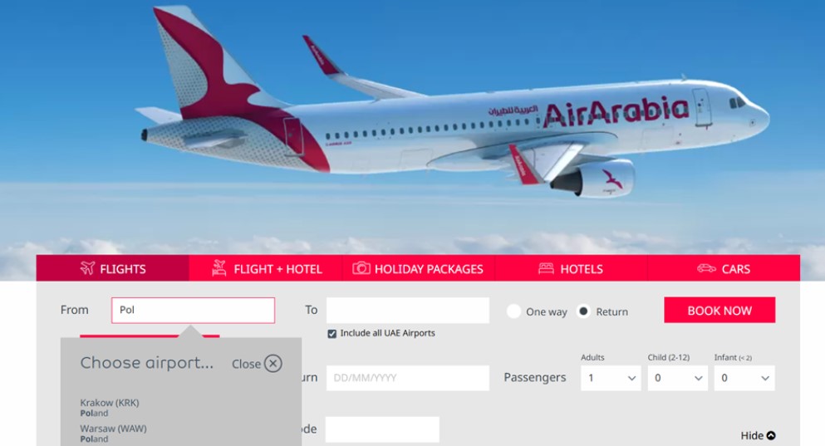The image size is (825, 446).
Task: Click the bed icon for Hotels
Action: [546, 269]
